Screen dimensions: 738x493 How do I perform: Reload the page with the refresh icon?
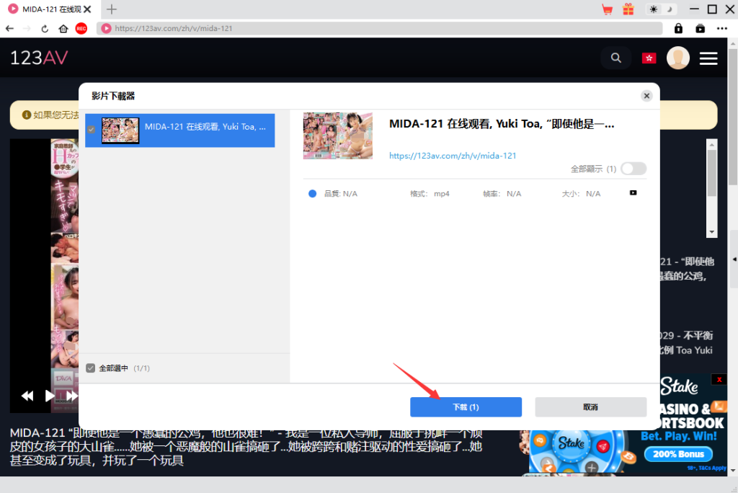pyautogui.click(x=45, y=28)
